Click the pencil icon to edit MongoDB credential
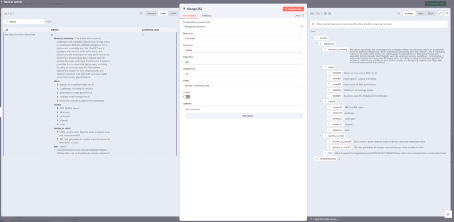Image resolution: width=454 pixels, height=222 pixels. (x=302, y=27)
